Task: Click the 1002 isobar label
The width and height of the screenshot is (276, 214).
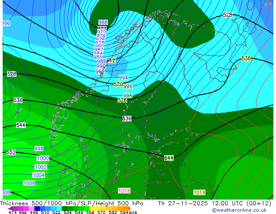Action: point(40,167)
